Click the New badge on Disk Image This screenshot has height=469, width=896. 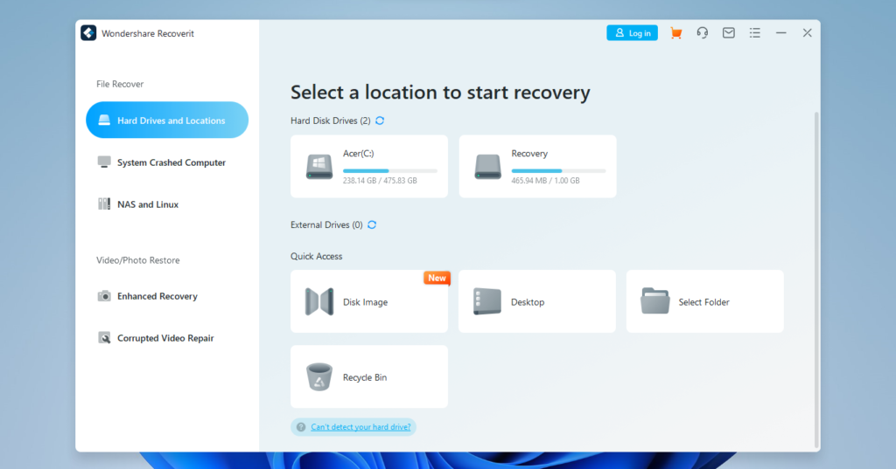click(437, 278)
